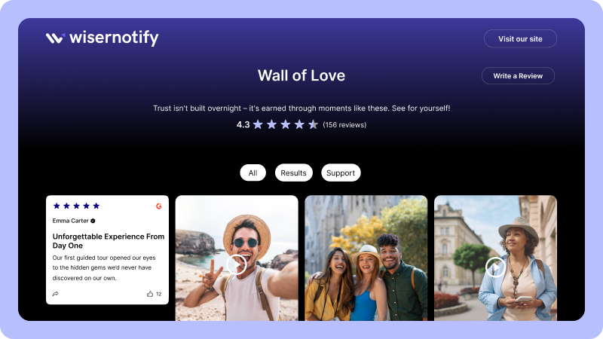Open the Visit our site button

(520, 39)
